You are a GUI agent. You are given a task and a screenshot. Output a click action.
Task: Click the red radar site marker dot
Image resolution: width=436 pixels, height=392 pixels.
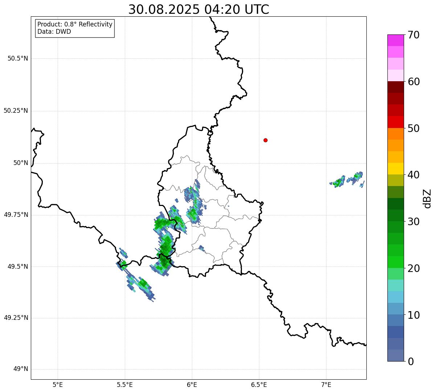pyautogui.click(x=266, y=140)
